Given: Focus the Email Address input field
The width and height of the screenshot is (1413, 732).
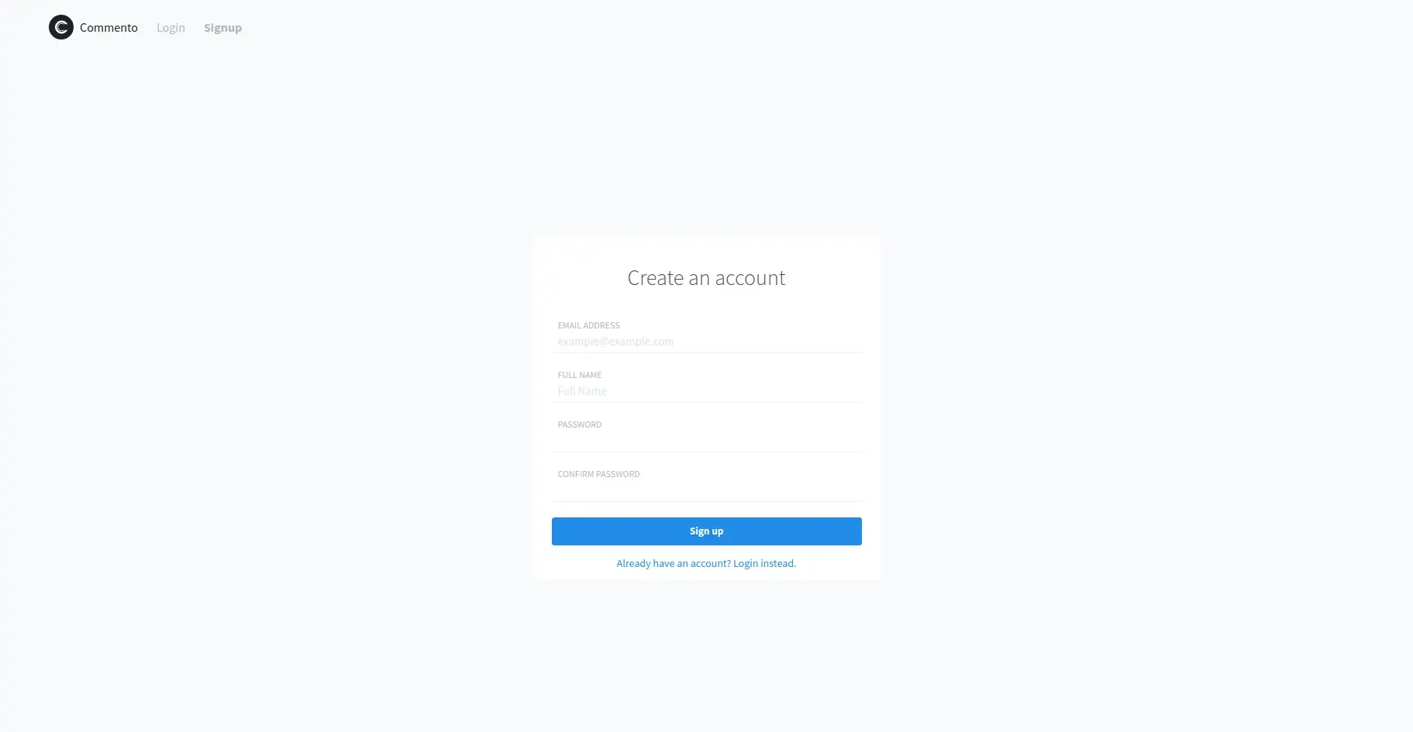Looking at the screenshot, I should tap(707, 342).
